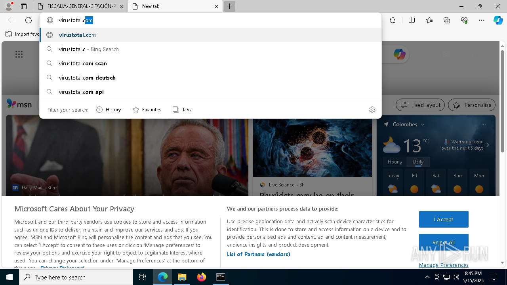Open terminal window taskbar icon
Image resolution: width=507 pixels, height=285 pixels.
[221, 277]
